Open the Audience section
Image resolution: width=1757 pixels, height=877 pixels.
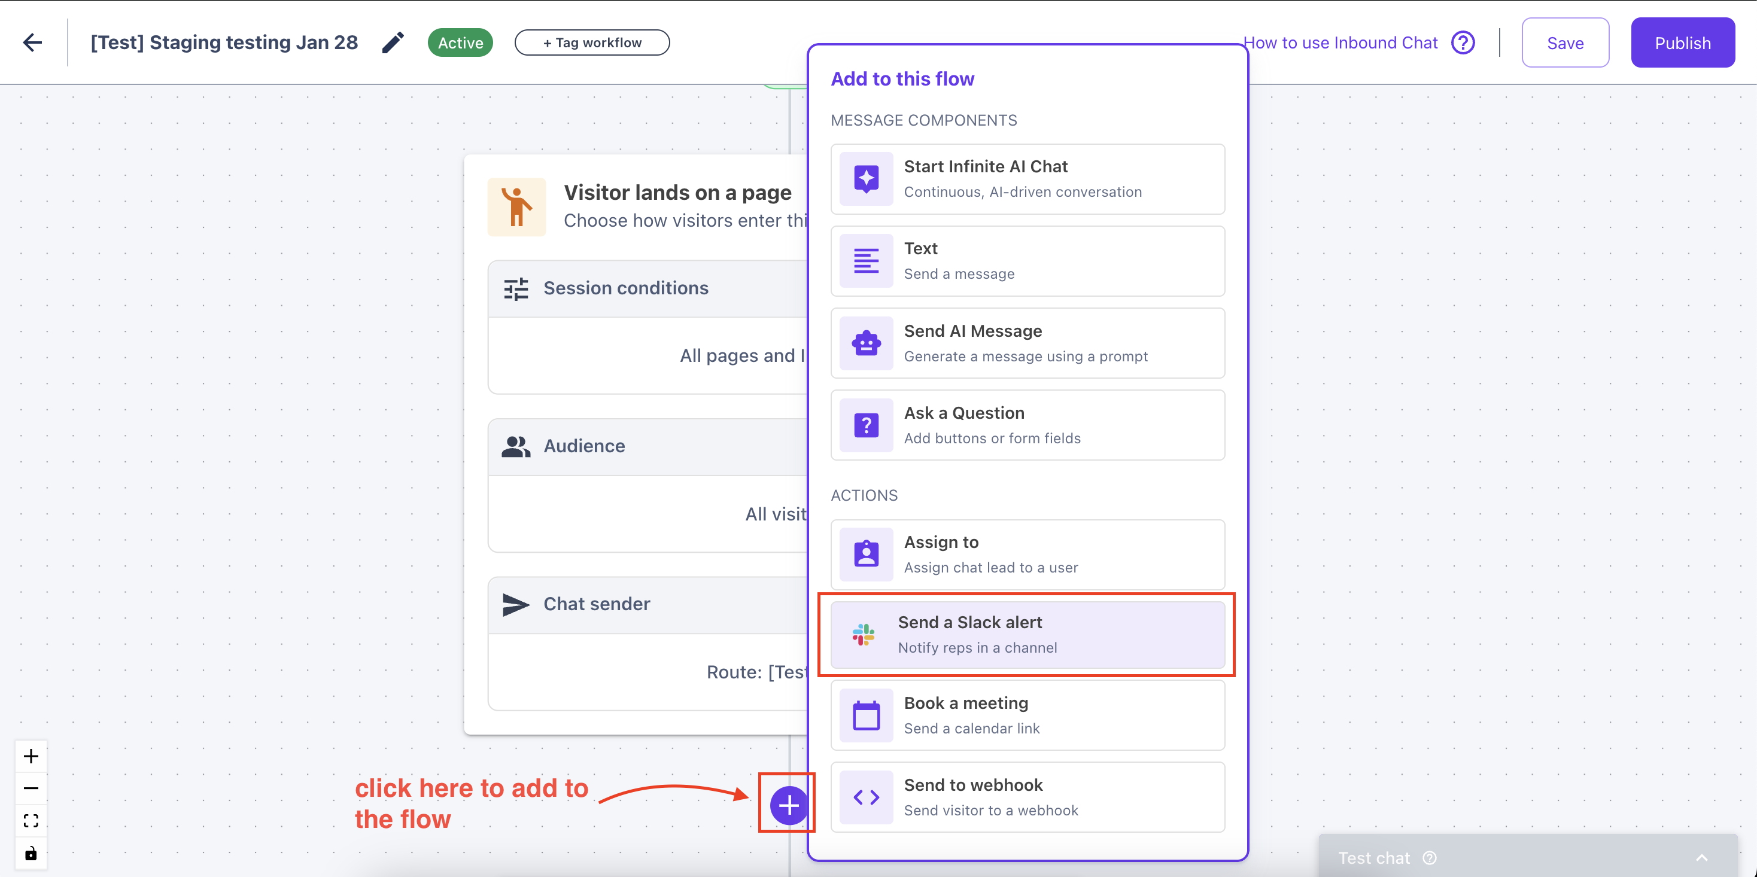[x=584, y=446]
